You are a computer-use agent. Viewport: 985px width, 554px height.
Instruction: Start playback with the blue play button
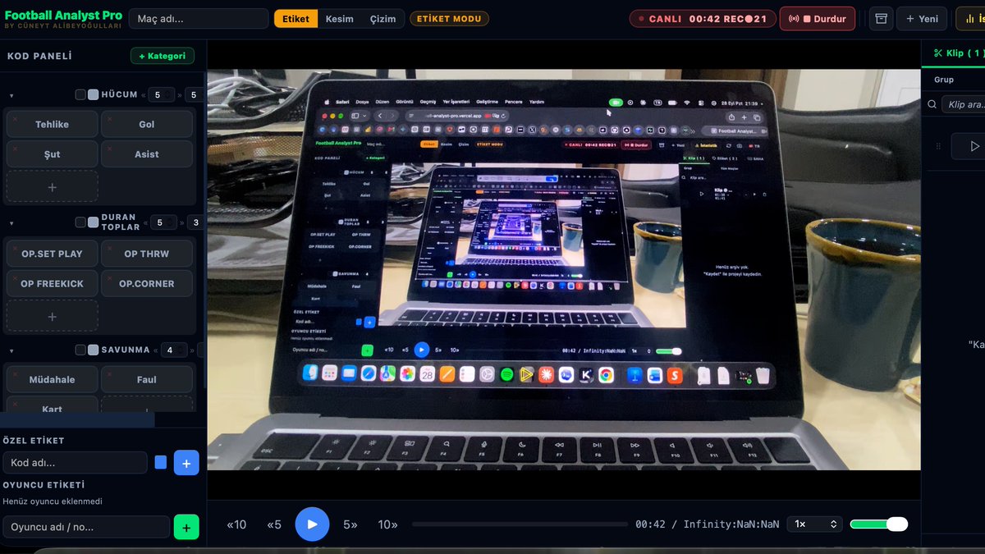[312, 524]
